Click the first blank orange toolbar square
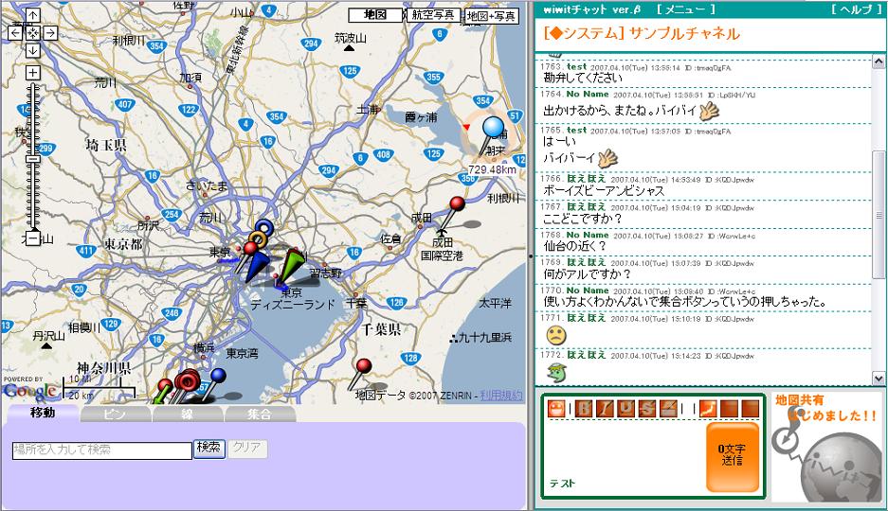The height and width of the screenshot is (511, 888). point(729,409)
